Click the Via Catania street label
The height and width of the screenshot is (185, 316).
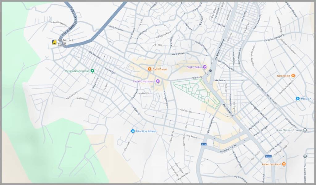135,110
